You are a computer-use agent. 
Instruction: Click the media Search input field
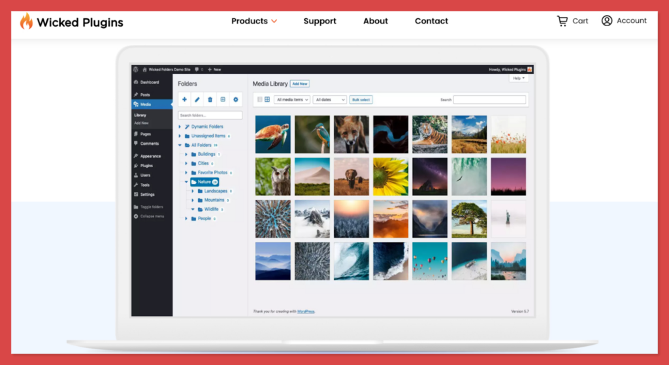coord(489,99)
